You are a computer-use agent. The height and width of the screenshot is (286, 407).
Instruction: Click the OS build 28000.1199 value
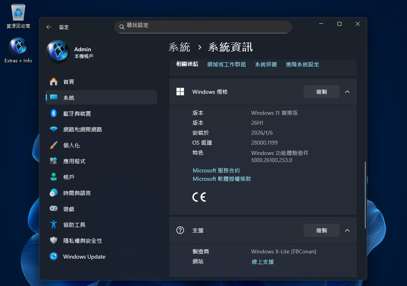click(x=264, y=143)
